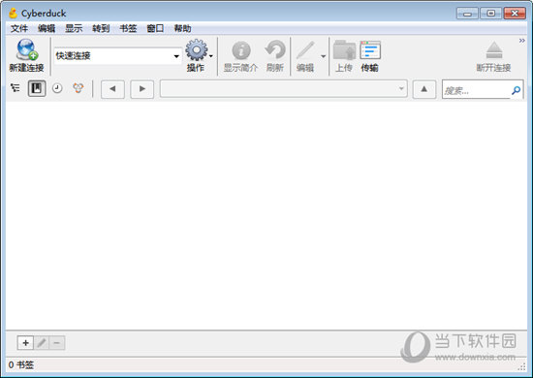Toggle the history clock view
Viewport: 533px width, 378px height.
click(x=57, y=88)
